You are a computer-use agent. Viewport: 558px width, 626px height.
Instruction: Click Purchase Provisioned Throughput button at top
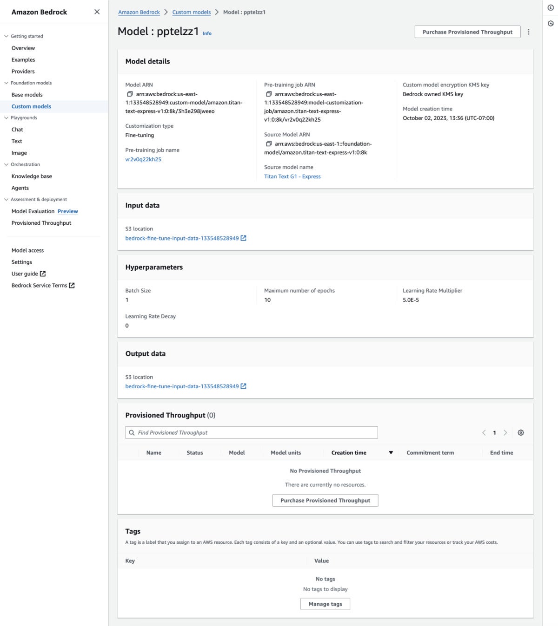point(467,32)
